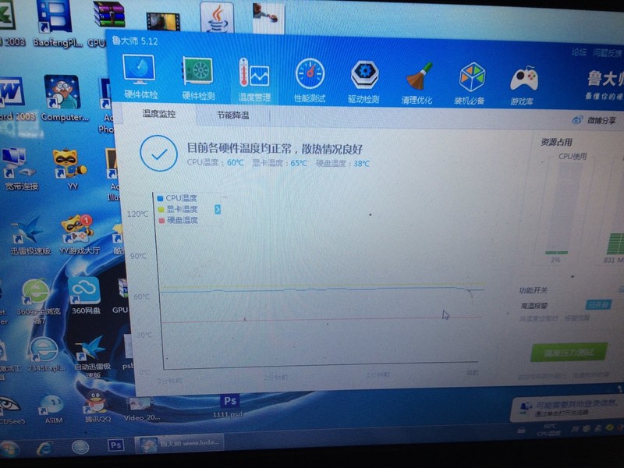Open Computer desktop shortcut with cartoon icon
Screen dimensions: 624x468
(x=64, y=100)
